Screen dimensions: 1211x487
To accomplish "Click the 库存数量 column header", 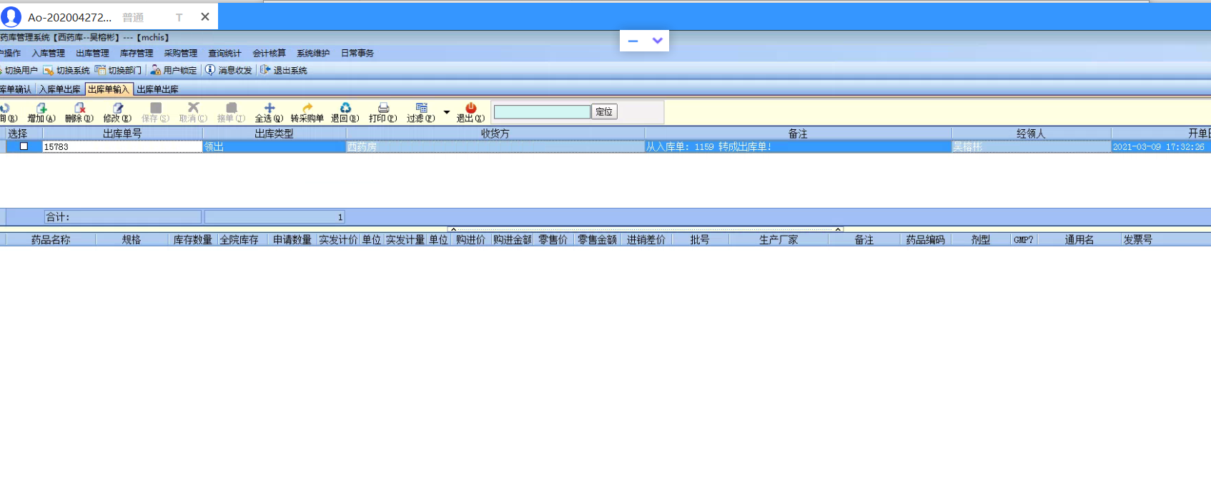I will tap(193, 240).
